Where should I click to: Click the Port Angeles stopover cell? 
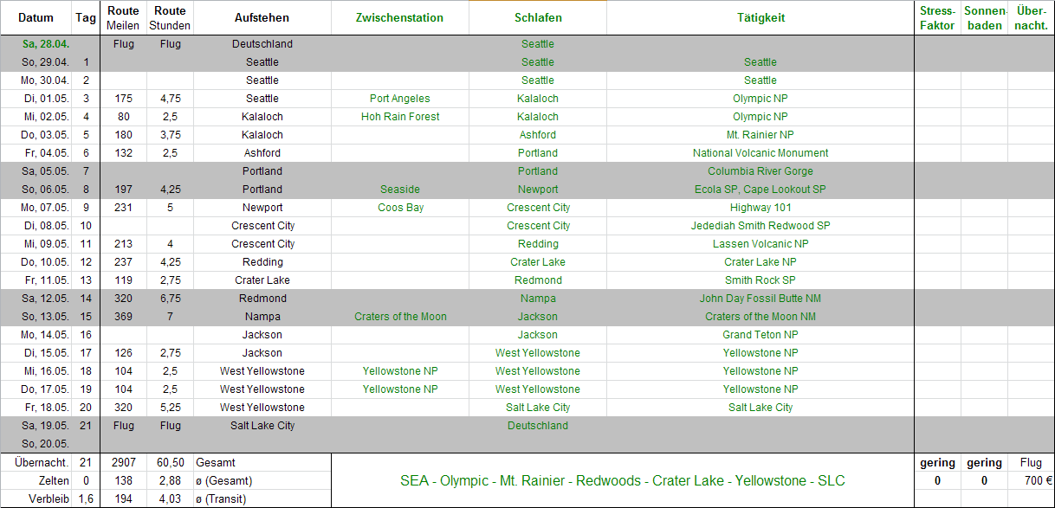[399, 99]
